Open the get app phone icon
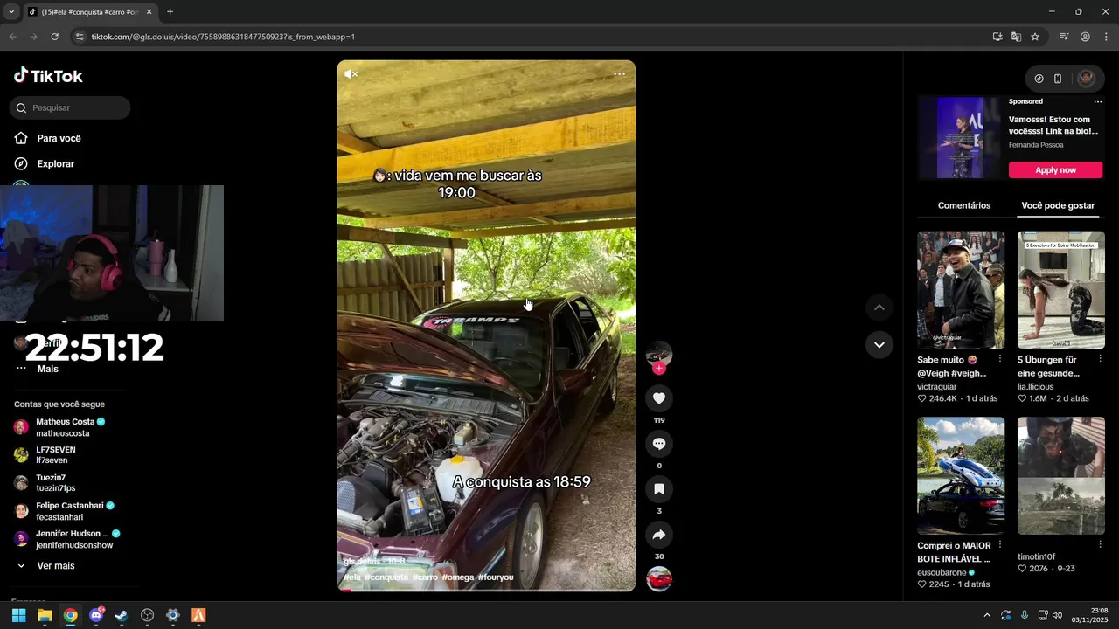The image size is (1119, 629). [x=1058, y=79]
